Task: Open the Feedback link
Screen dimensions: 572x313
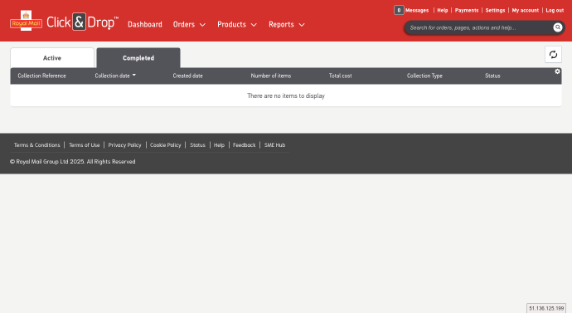Action: (245, 145)
